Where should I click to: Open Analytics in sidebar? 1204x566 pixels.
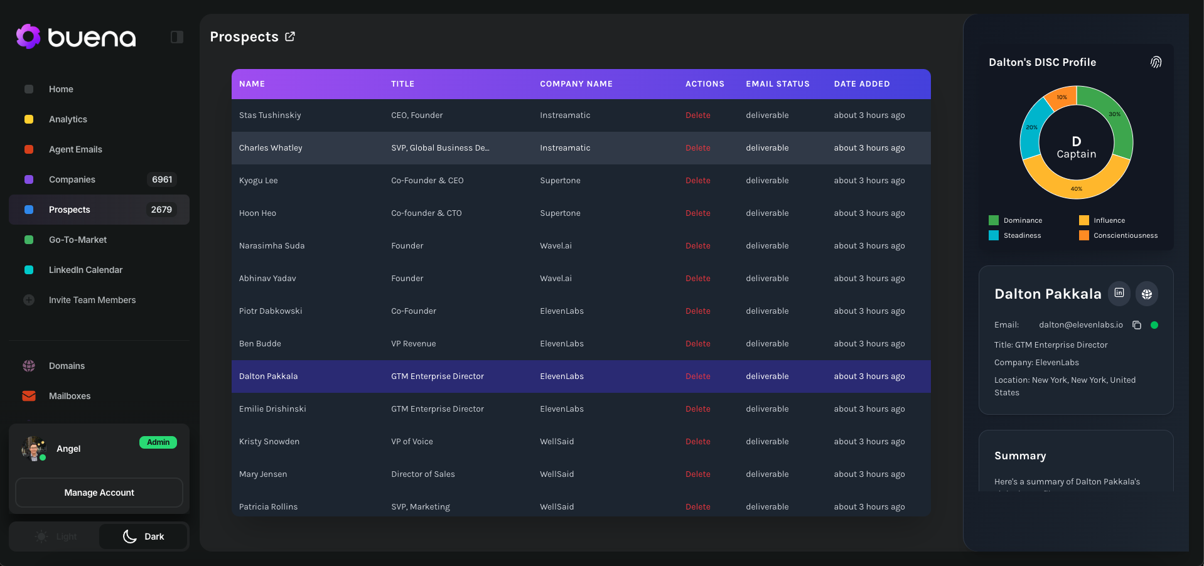pyautogui.click(x=99, y=119)
